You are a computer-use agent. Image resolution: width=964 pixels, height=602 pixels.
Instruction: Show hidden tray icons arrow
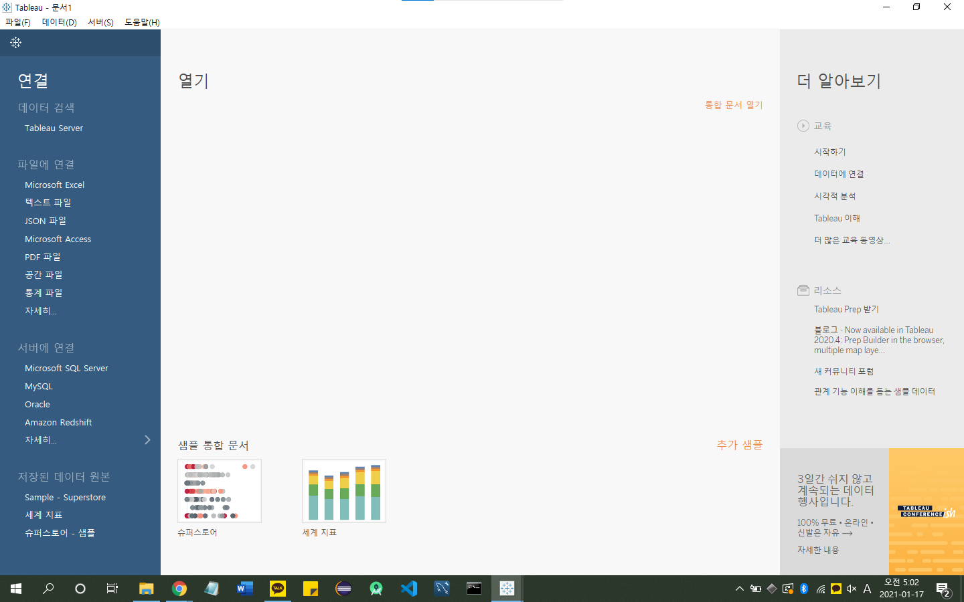point(740,589)
